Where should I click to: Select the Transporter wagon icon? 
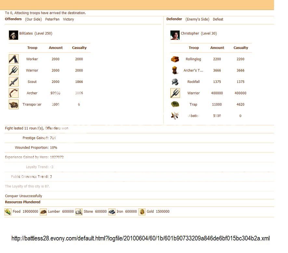tap(14, 105)
